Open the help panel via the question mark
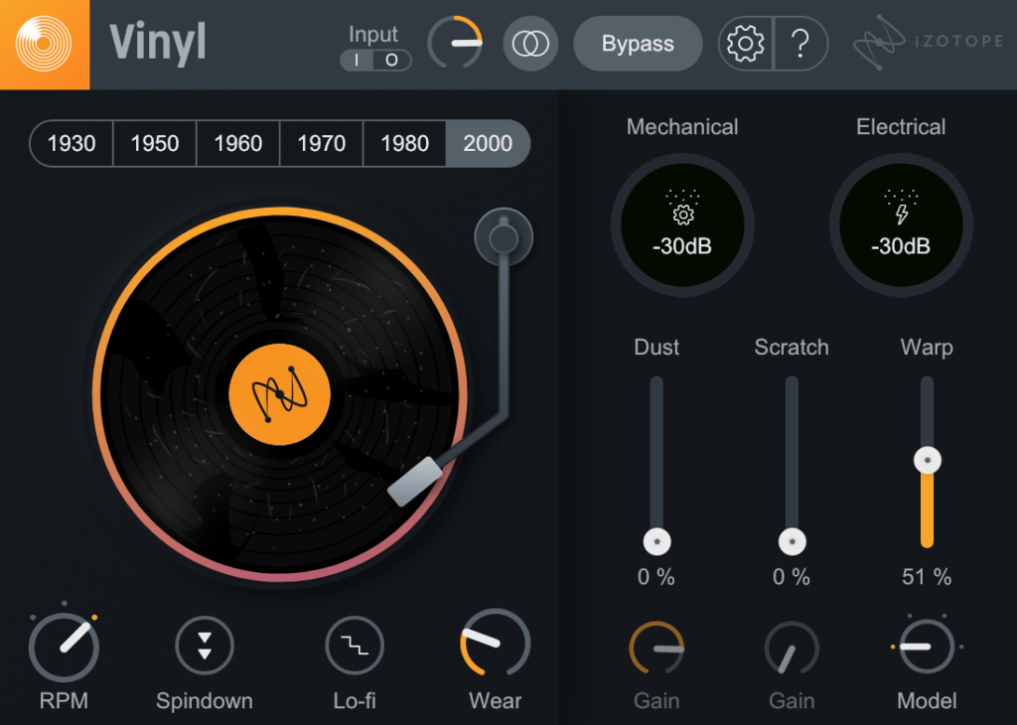Screen dimensions: 1017x725 (800, 44)
